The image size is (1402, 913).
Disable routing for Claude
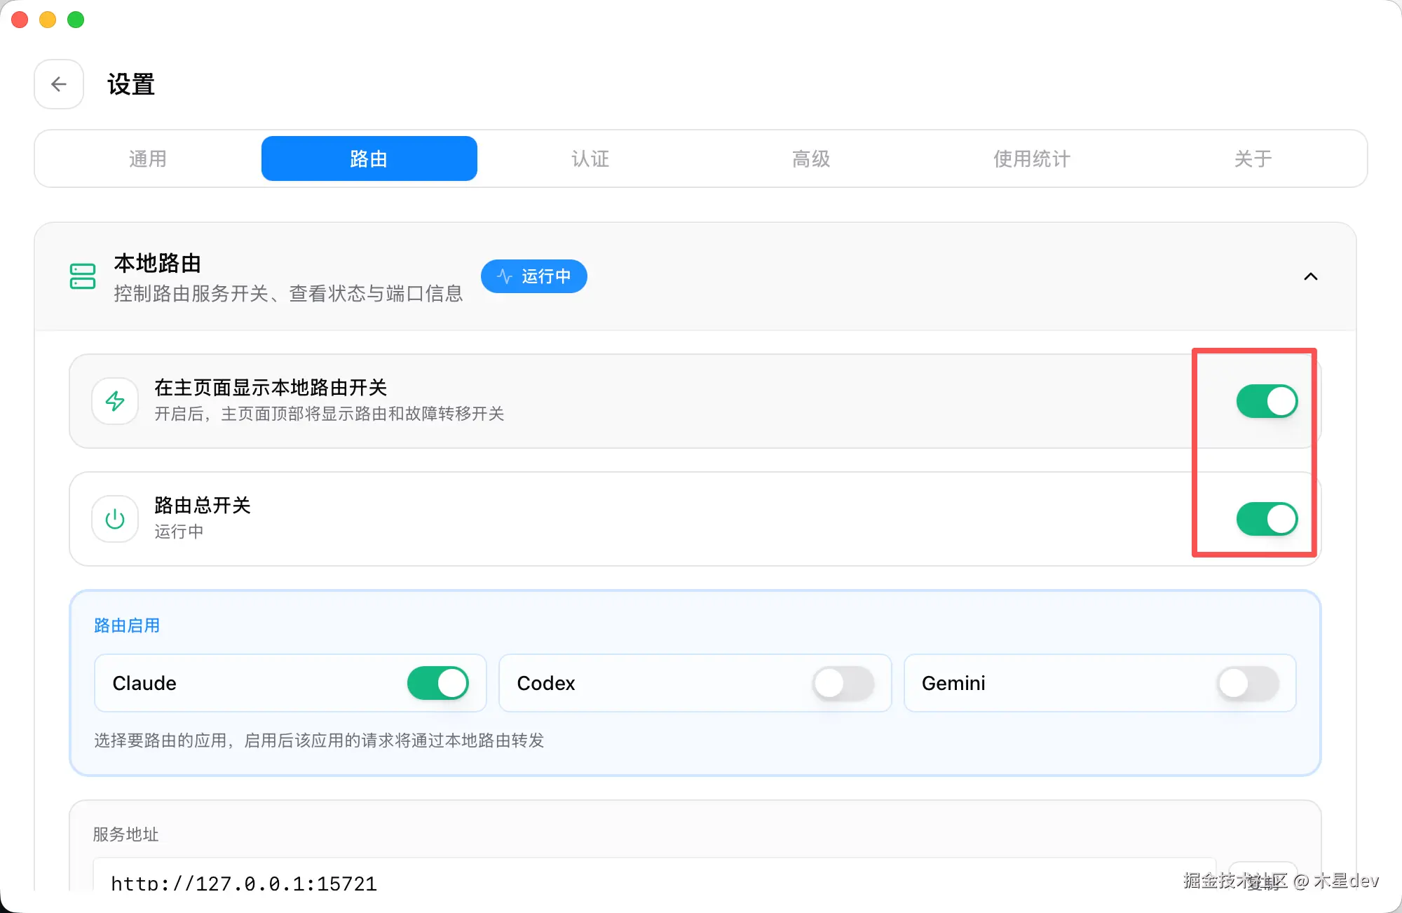click(438, 683)
